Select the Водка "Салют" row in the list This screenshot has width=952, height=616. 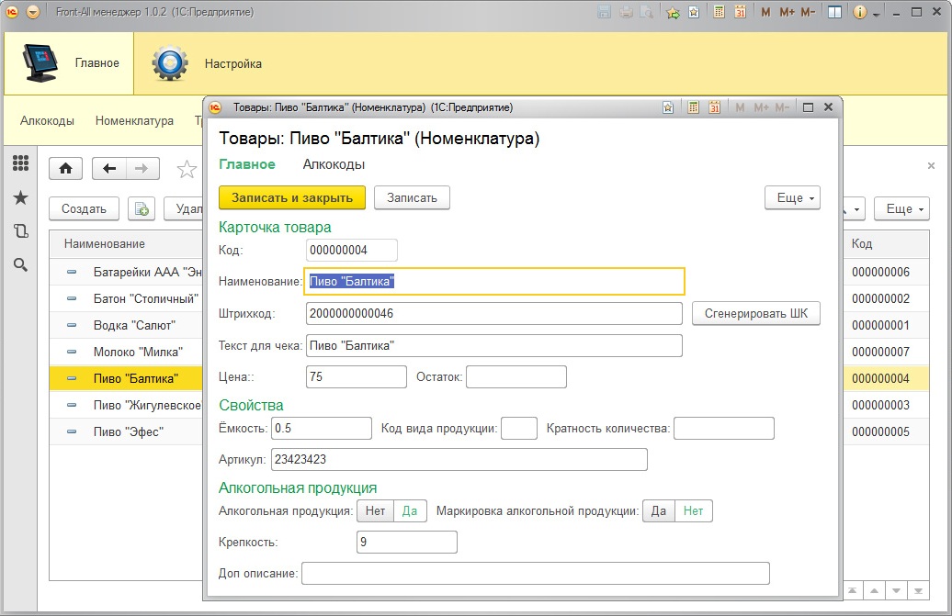pos(126,325)
